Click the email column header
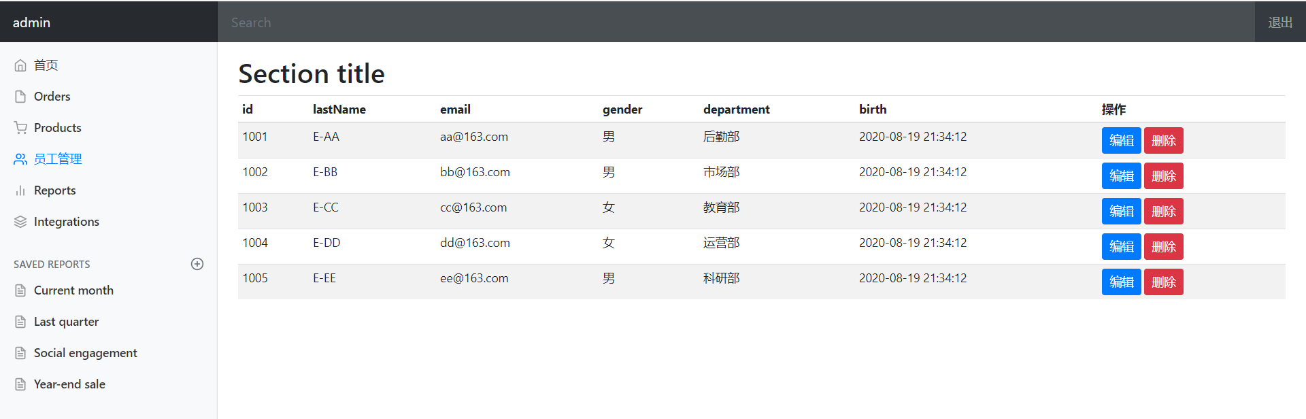Screen dimensions: 1306x419 point(455,110)
